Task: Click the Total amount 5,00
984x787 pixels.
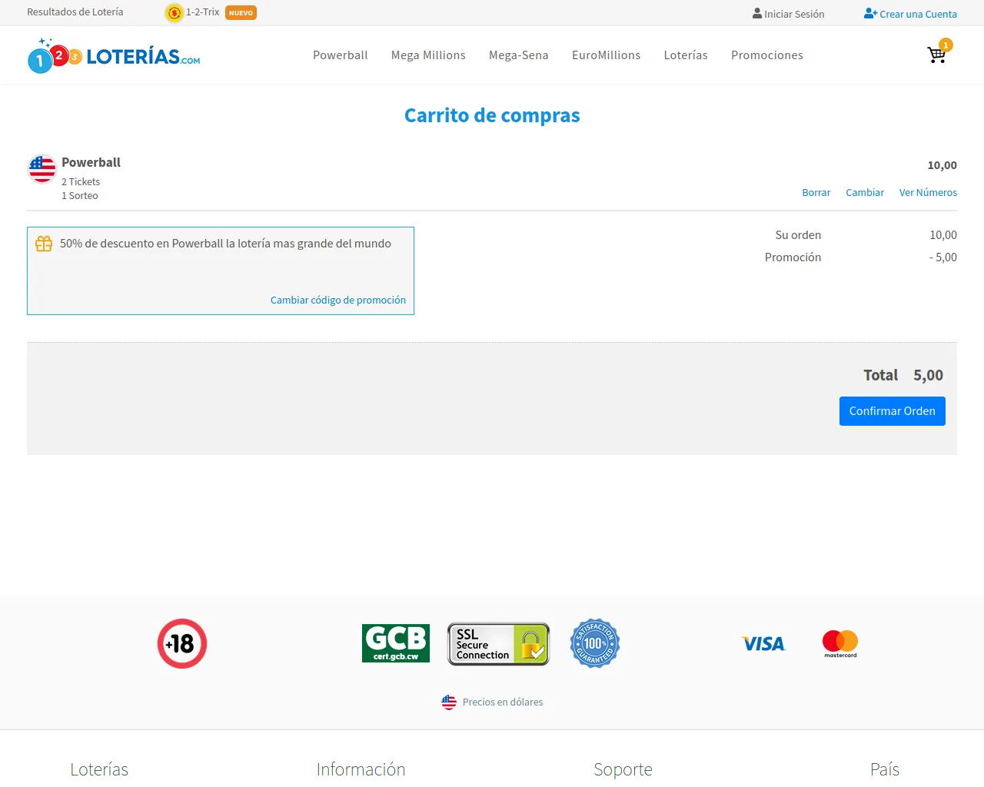Action: tap(929, 375)
